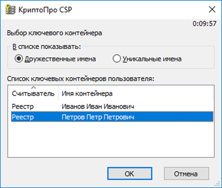Select the Петров Петр Петрович container
Image resolution: width=222 pixels, height=188 pixels.
[x=112, y=117]
